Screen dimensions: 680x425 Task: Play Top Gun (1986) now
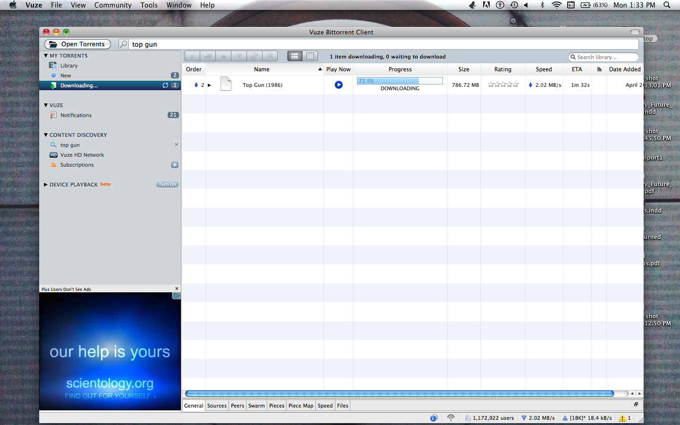(x=339, y=85)
